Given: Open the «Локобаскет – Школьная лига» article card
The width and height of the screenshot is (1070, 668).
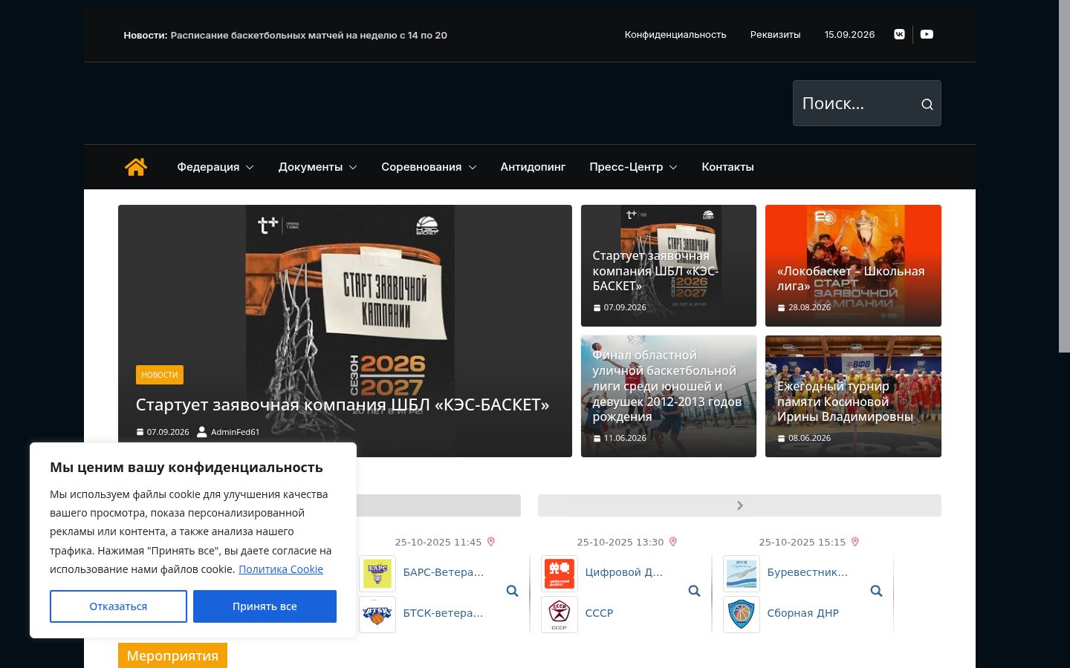Looking at the screenshot, I should point(853,266).
